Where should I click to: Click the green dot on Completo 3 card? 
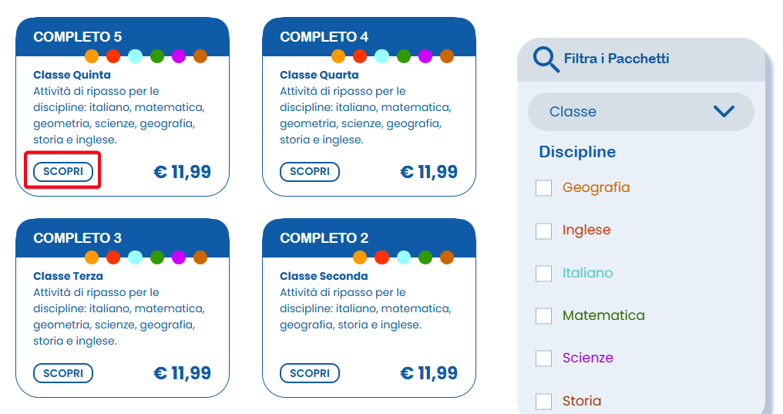[x=157, y=257]
